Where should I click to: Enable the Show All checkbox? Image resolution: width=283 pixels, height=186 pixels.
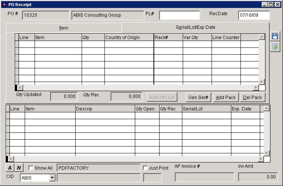tap(31, 168)
